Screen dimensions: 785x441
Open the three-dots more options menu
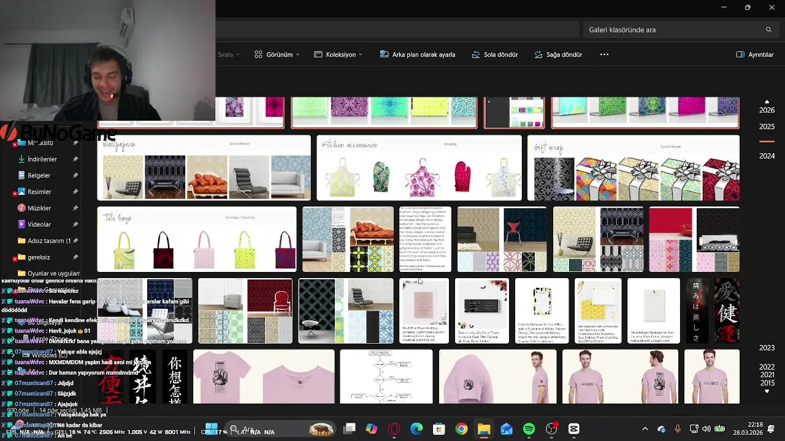pos(604,55)
